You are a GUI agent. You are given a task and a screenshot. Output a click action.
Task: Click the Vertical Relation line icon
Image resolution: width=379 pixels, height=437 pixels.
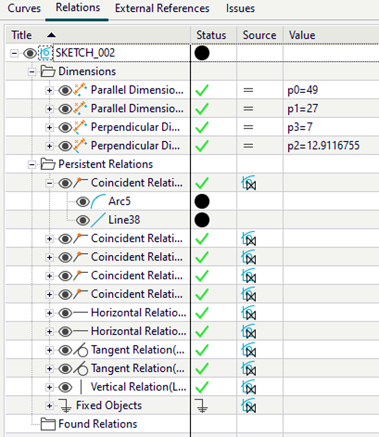pos(81,387)
